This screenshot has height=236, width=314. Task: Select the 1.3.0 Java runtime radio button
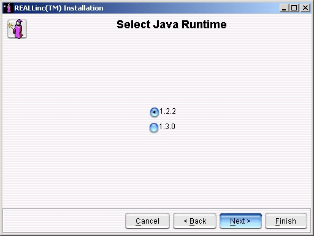(x=154, y=128)
